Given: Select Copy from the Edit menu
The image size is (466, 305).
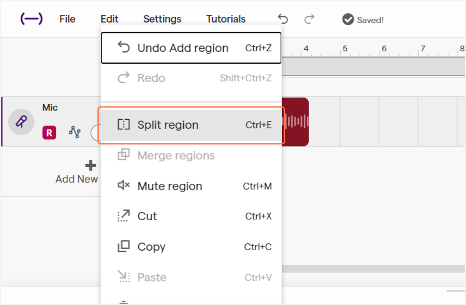Looking at the screenshot, I should [x=191, y=247].
